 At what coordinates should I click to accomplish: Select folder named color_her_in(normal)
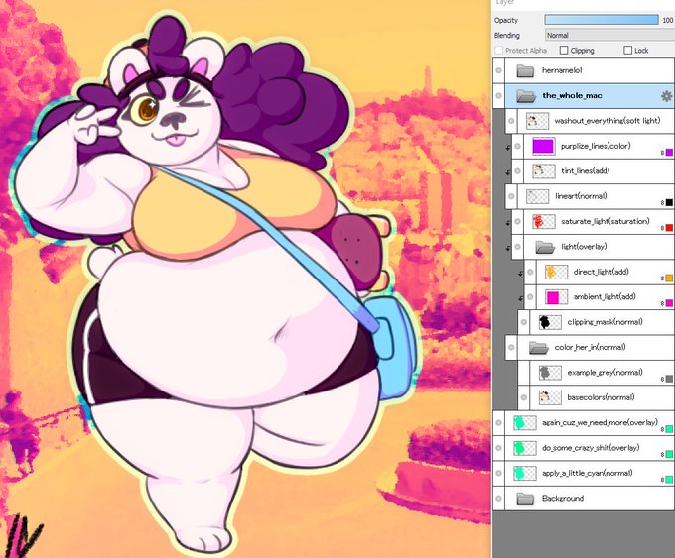point(590,347)
